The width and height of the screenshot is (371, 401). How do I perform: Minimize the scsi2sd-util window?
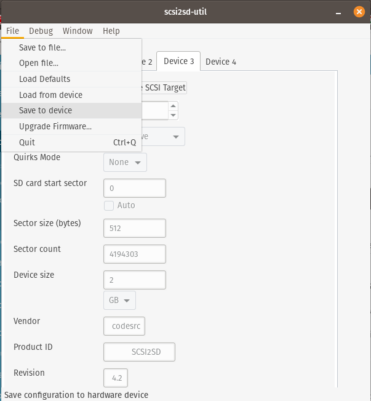click(338, 12)
